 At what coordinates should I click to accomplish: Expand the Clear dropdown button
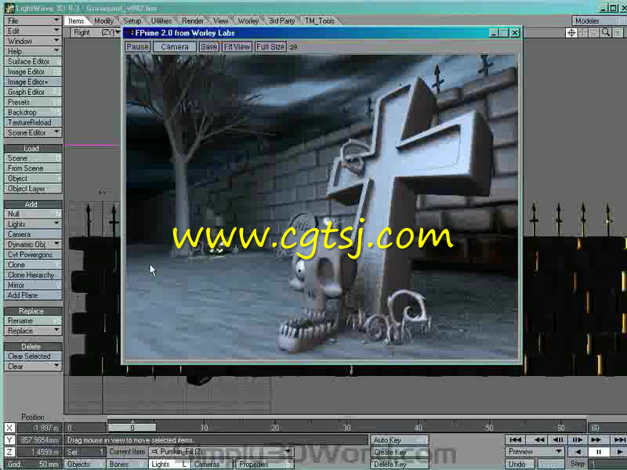tap(33, 366)
